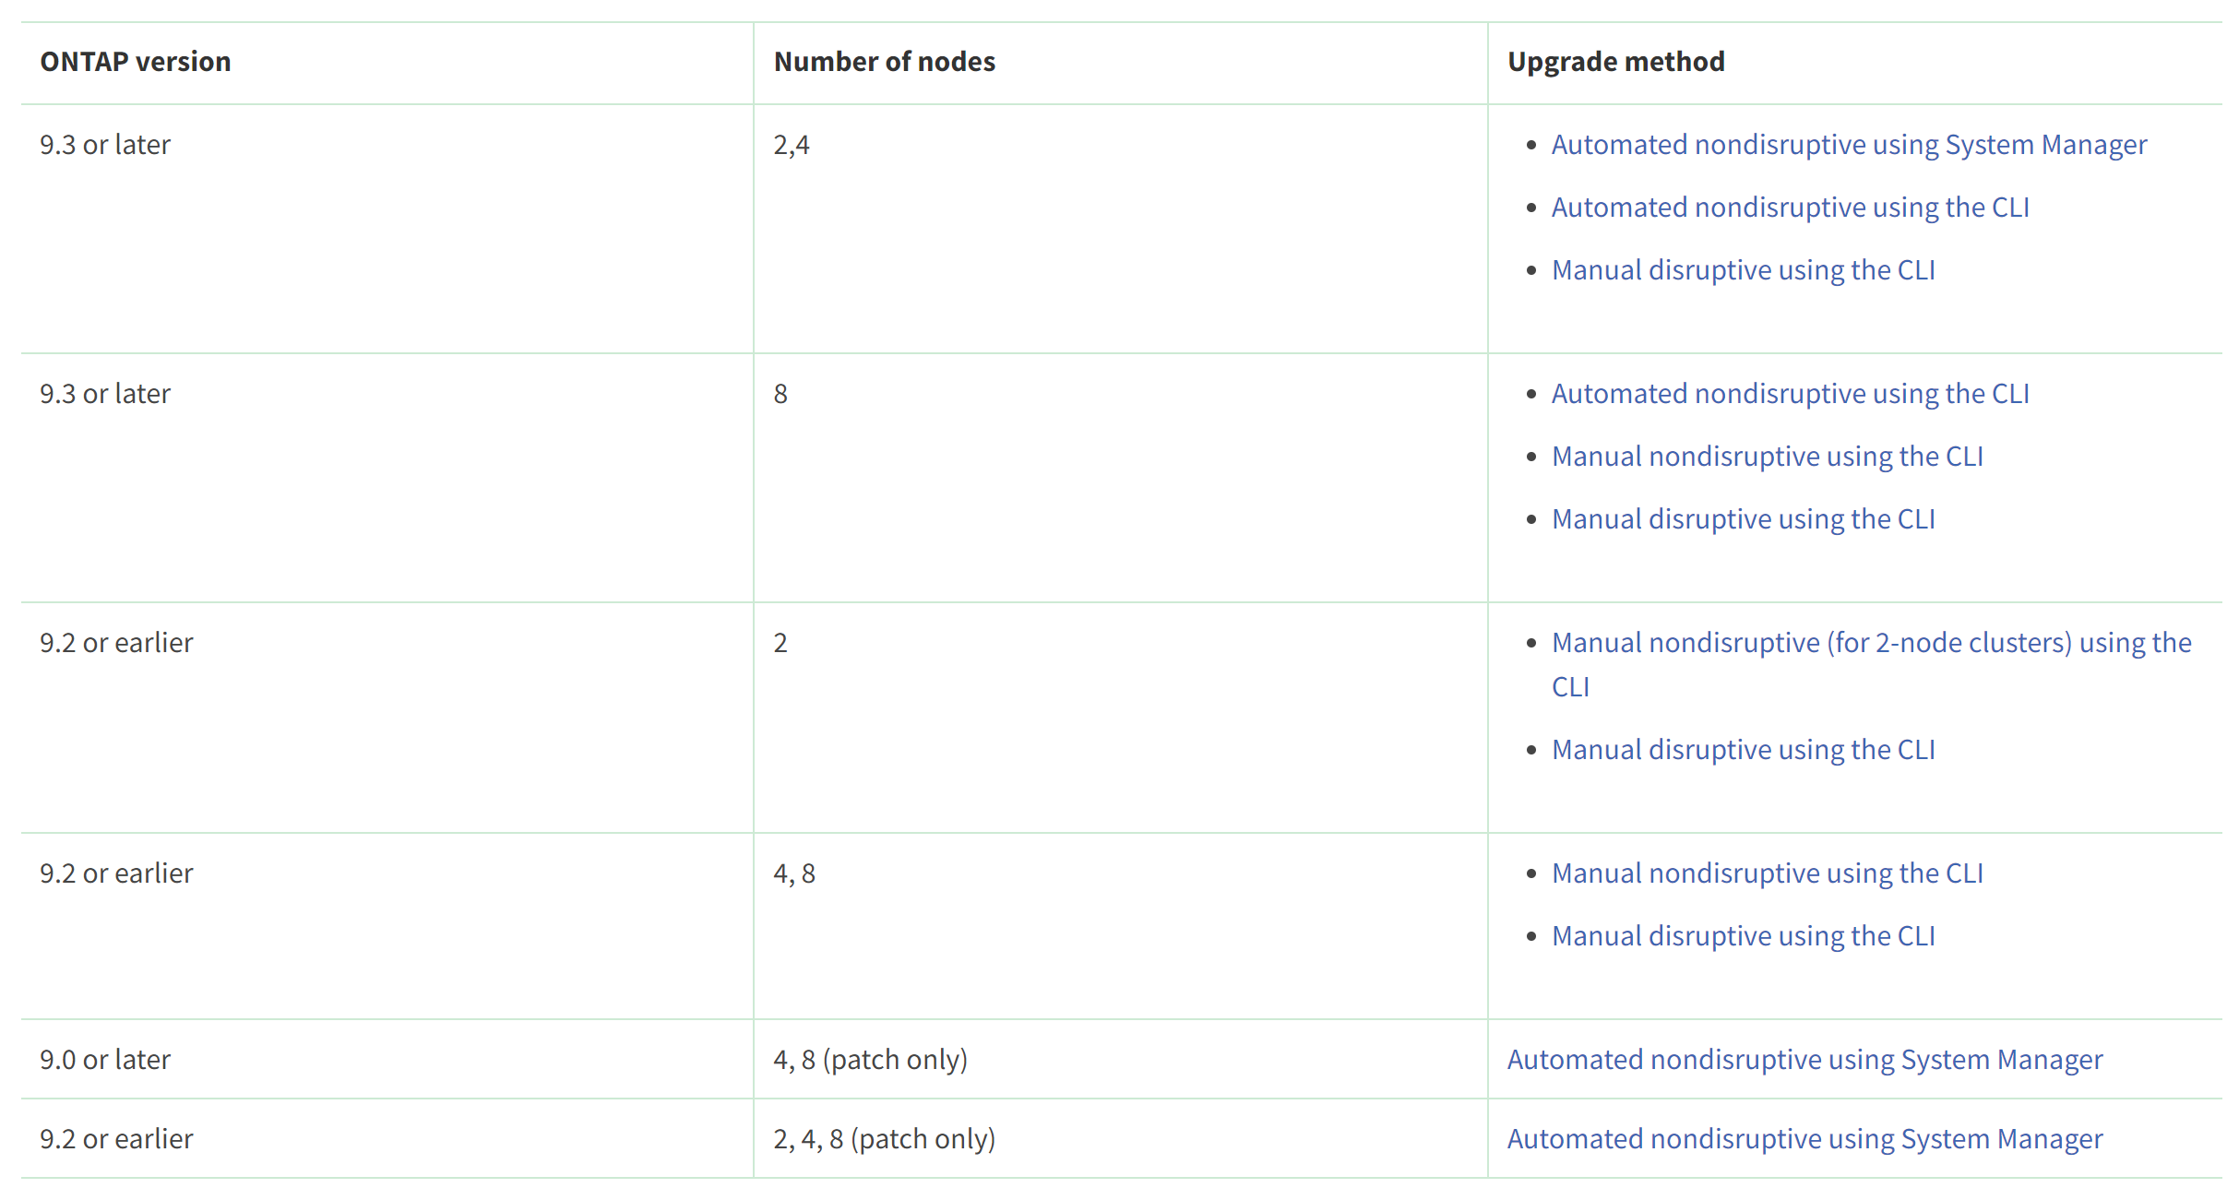Open Manual disruptive CLI link in 4, 8 nodes row

(x=1743, y=936)
